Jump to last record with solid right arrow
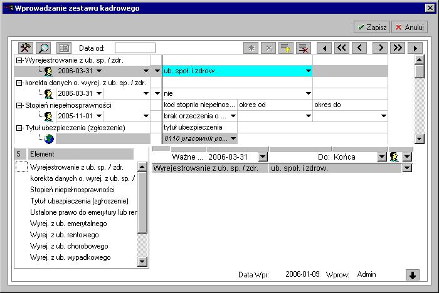The image size is (439, 293). [x=415, y=48]
